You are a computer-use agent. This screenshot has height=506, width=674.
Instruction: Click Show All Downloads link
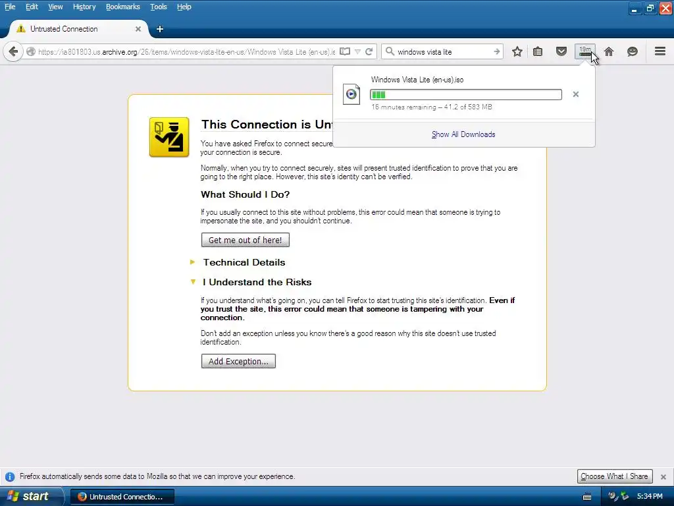[x=463, y=134]
